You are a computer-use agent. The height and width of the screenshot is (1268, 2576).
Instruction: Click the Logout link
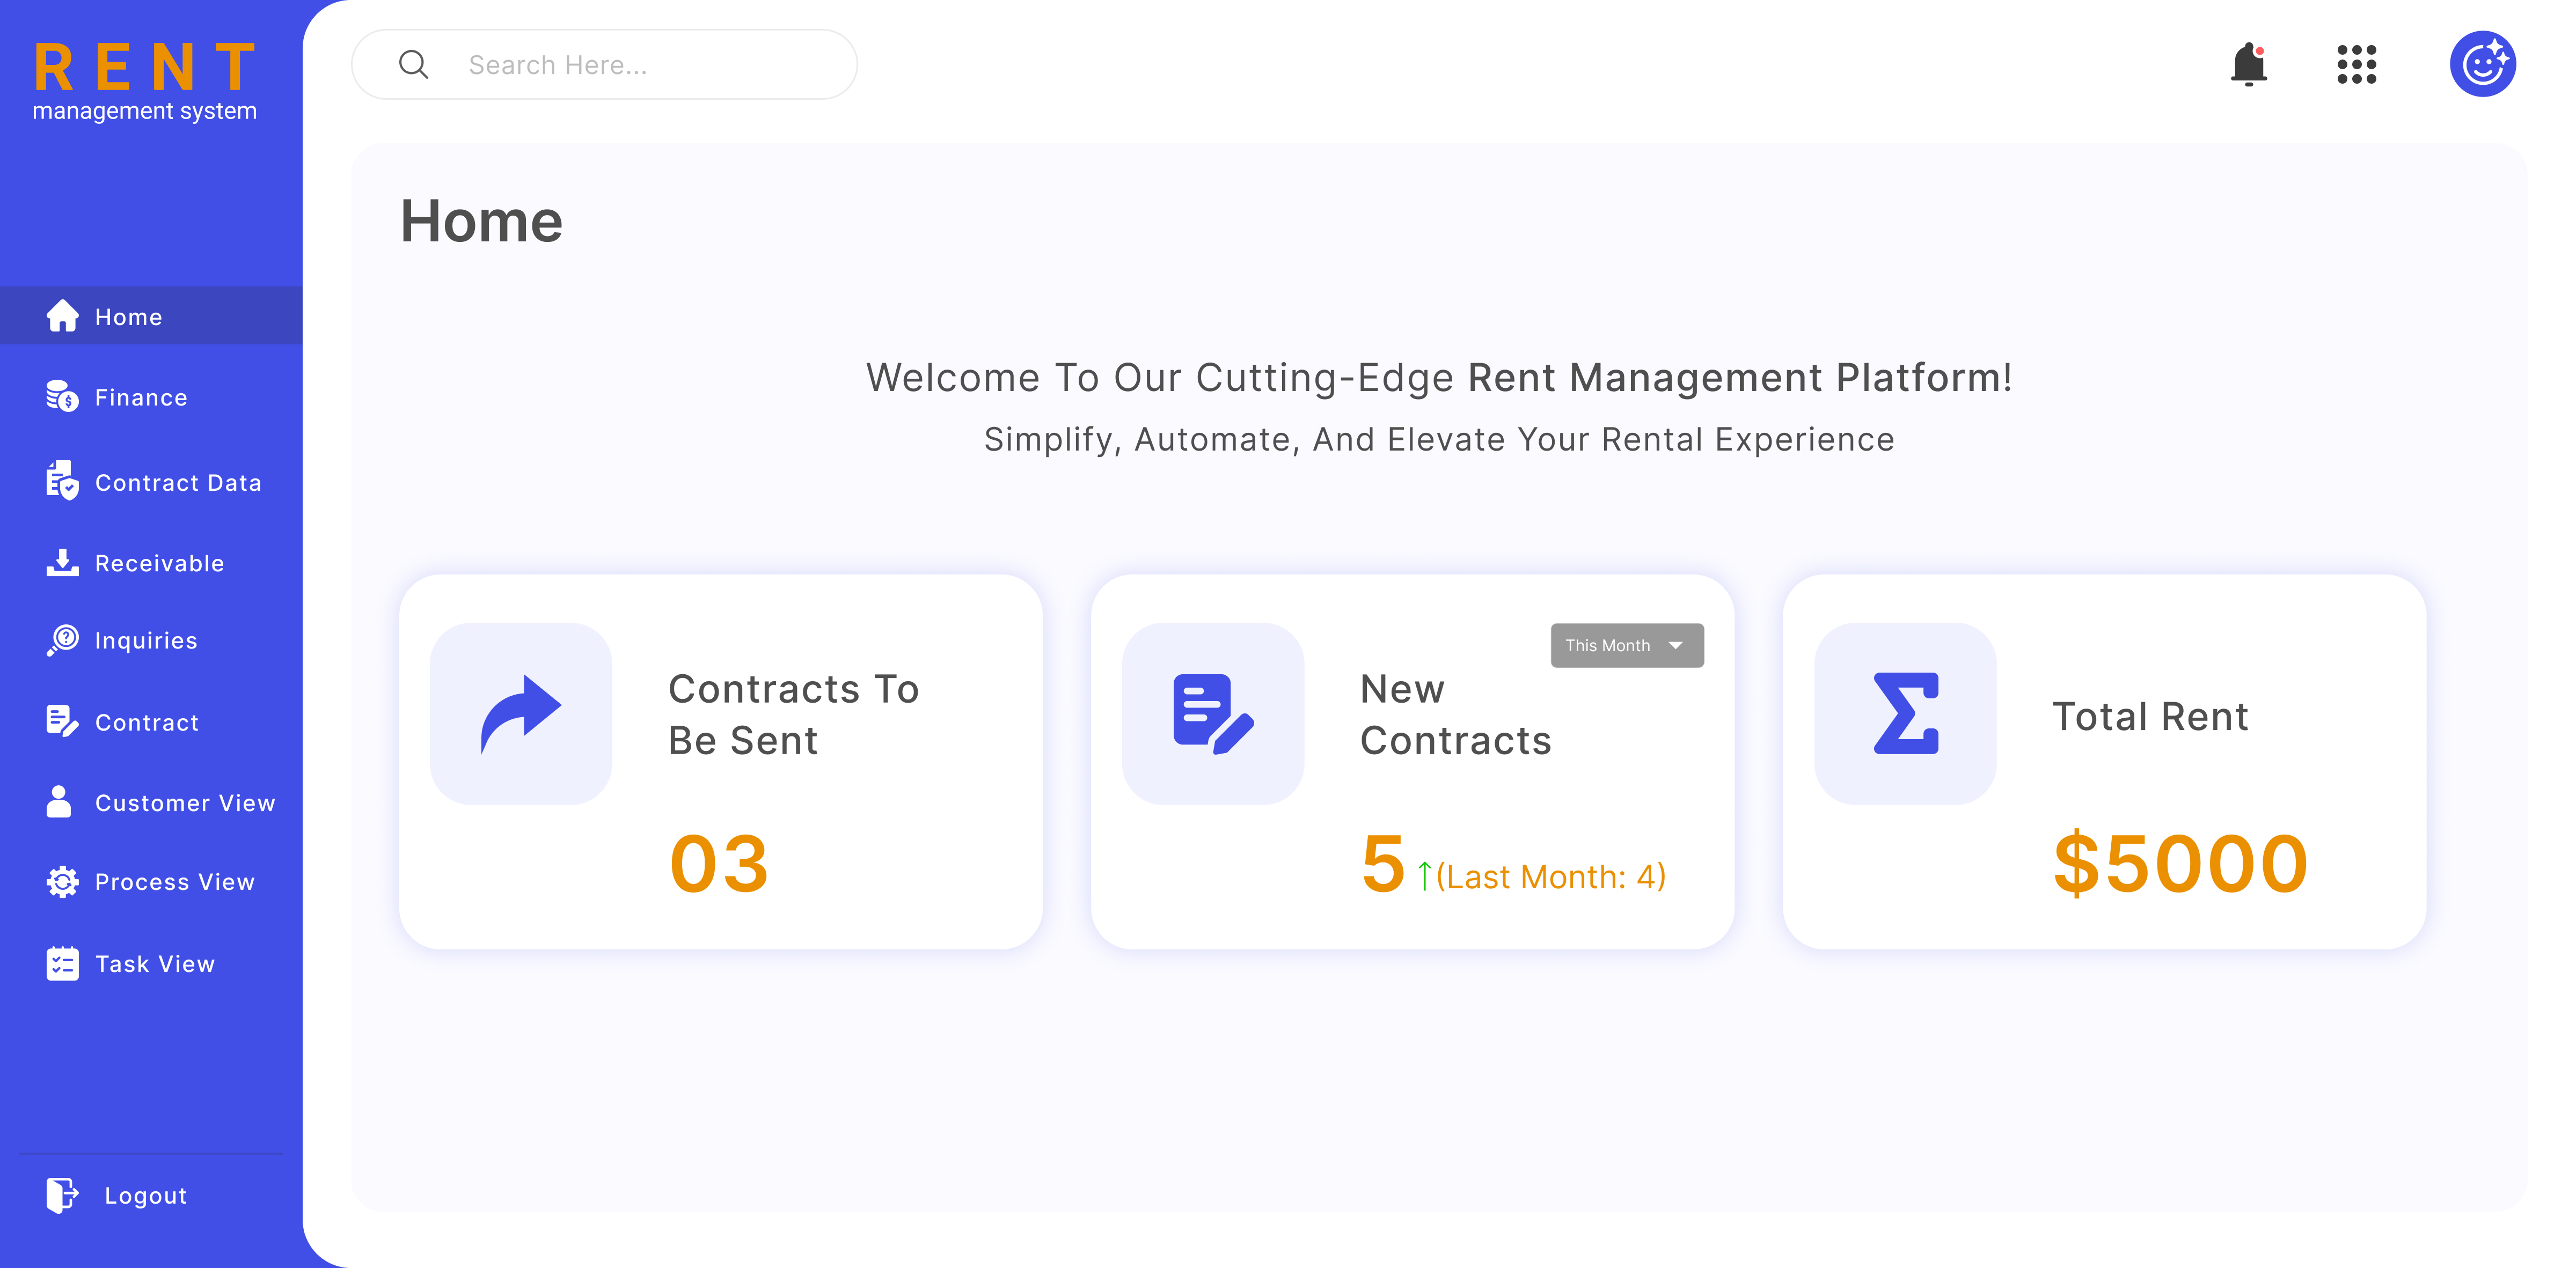(x=145, y=1195)
